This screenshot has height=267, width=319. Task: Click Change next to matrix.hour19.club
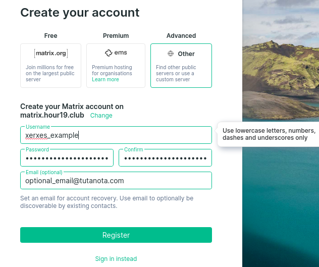tap(101, 116)
